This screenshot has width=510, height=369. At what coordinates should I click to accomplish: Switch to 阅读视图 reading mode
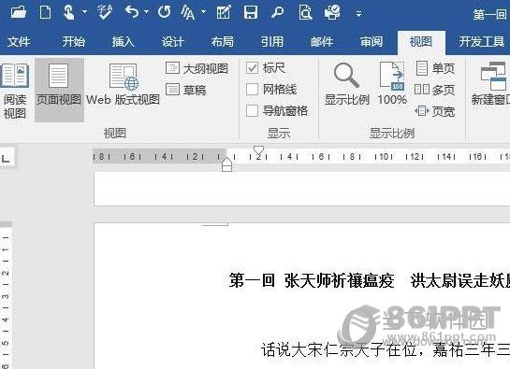click(15, 91)
